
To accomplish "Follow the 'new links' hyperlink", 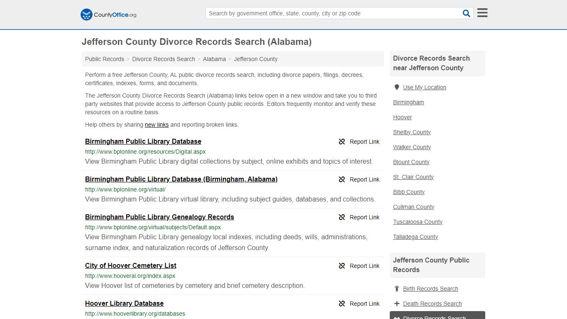I will click(157, 125).
